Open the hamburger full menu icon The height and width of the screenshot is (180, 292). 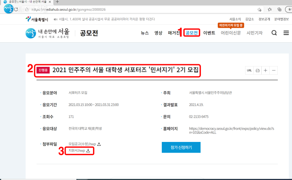[286, 33]
